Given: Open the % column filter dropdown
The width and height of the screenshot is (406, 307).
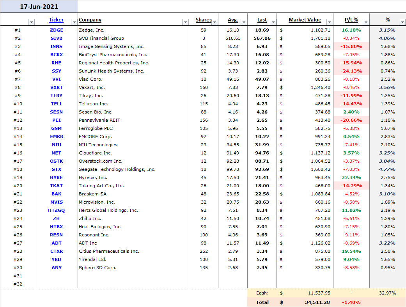Looking at the screenshot, I should coord(402,22).
